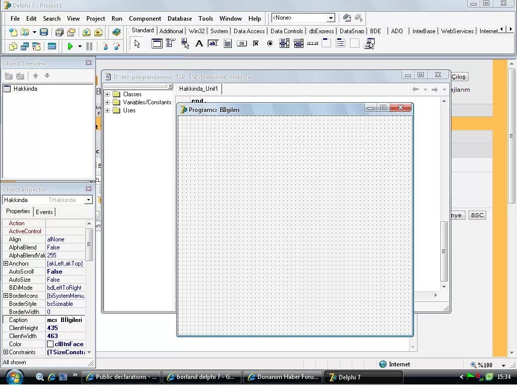The width and height of the screenshot is (517, 387).
Task: Click the Open file toolbar icon
Action: coord(25,32)
